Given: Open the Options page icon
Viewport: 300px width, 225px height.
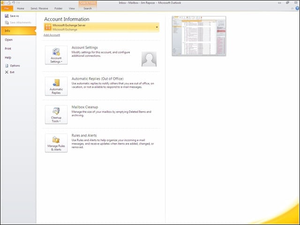Looking at the screenshot, I should 7,66.
